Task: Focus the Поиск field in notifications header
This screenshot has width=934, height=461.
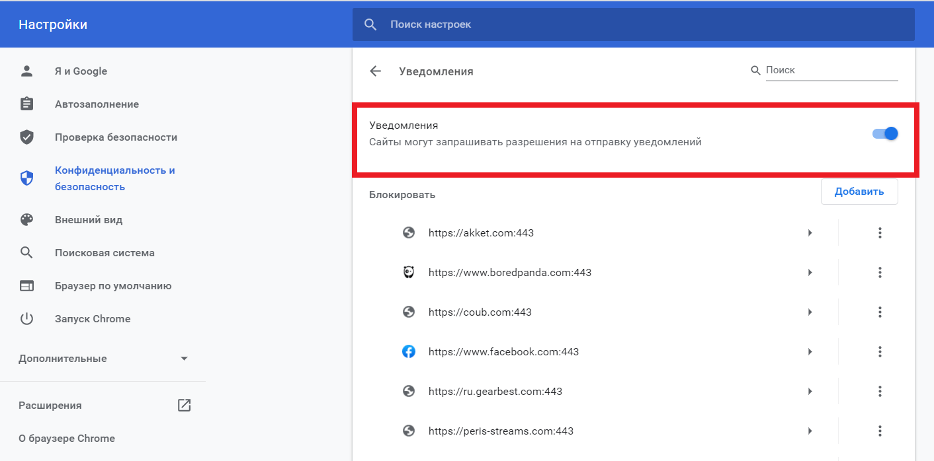Action: coord(831,70)
